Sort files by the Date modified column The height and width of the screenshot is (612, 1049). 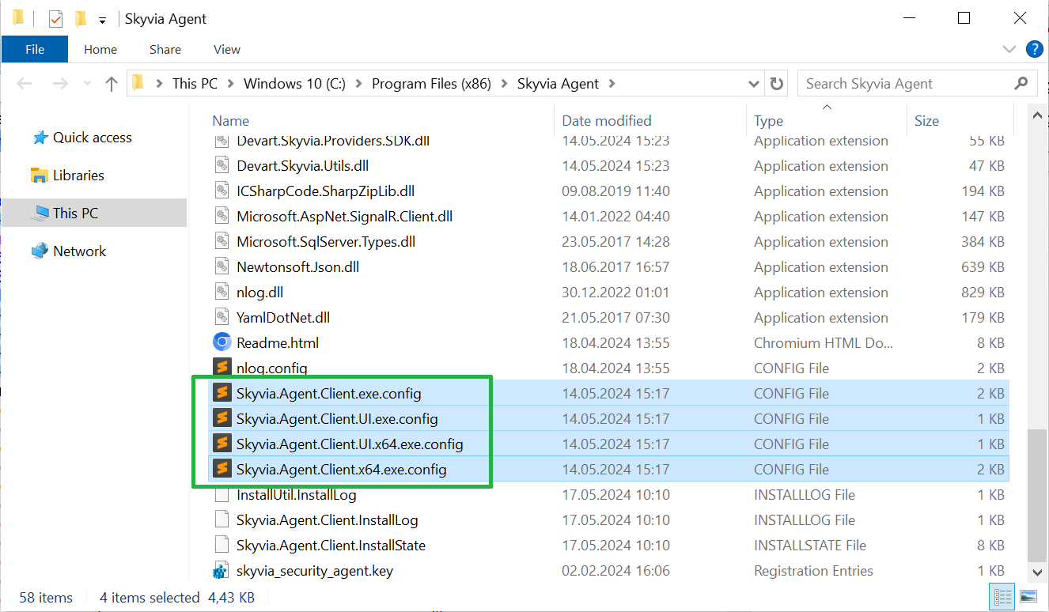608,120
